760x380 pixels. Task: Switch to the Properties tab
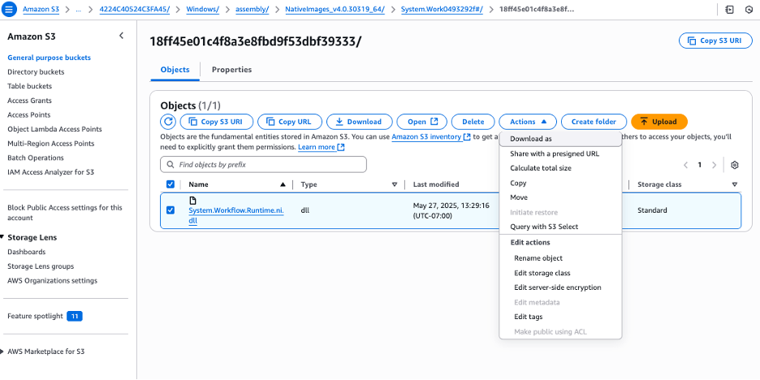(x=231, y=70)
